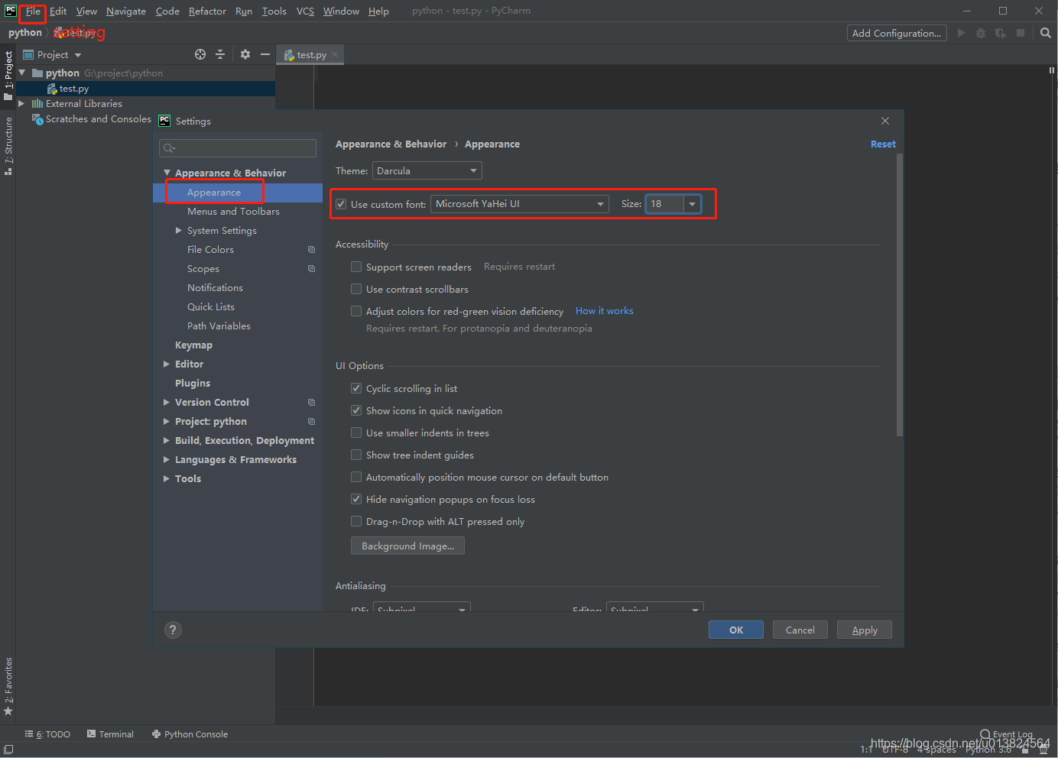Click the tool window toggle icon bottom-left
The width and height of the screenshot is (1058, 758).
coord(8,749)
